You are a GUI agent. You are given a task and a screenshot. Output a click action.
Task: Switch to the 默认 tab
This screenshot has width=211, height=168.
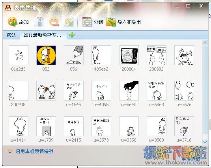[11, 35]
